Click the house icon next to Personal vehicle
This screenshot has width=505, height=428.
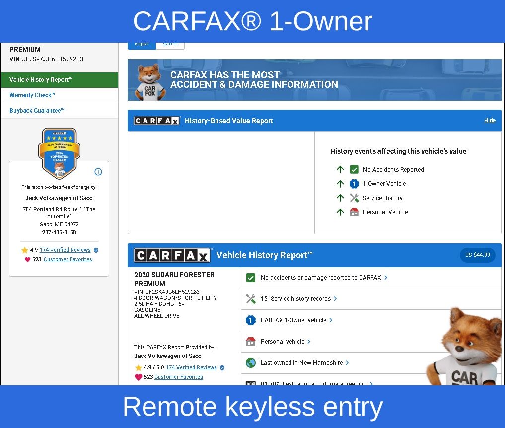tap(251, 342)
